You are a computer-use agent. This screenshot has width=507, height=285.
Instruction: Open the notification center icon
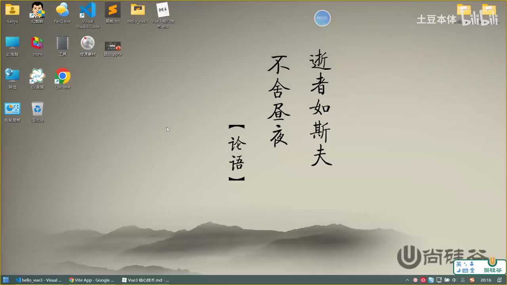[x=500, y=280]
